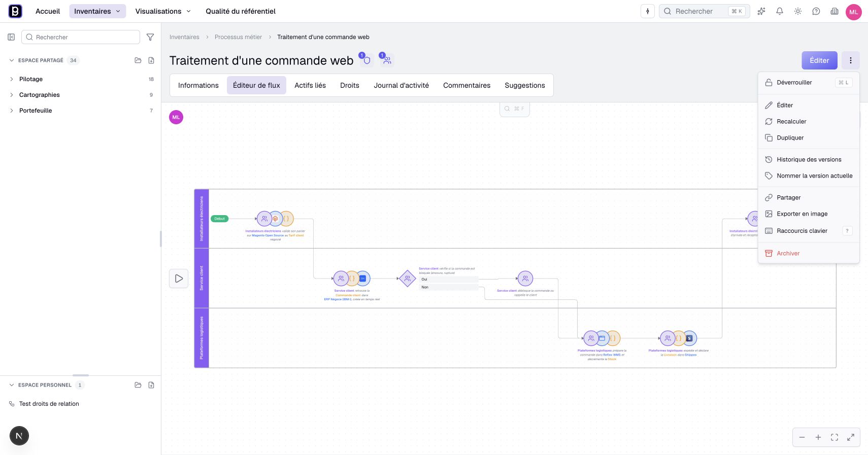
Task: Expand the Pilotage folder
Action: (x=12, y=79)
